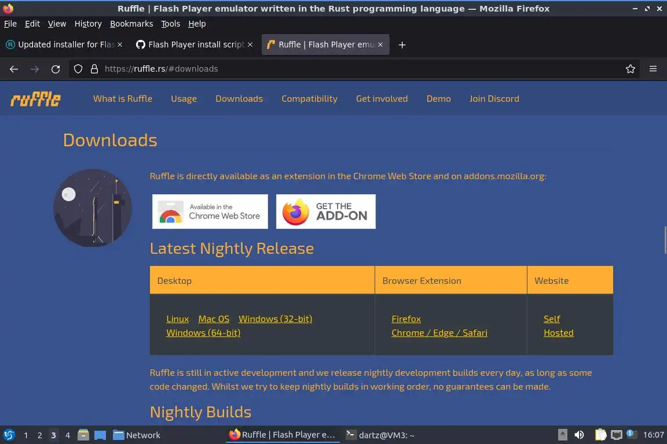Switch to workspace 2
This screenshot has height=444, width=667.
click(x=39, y=435)
